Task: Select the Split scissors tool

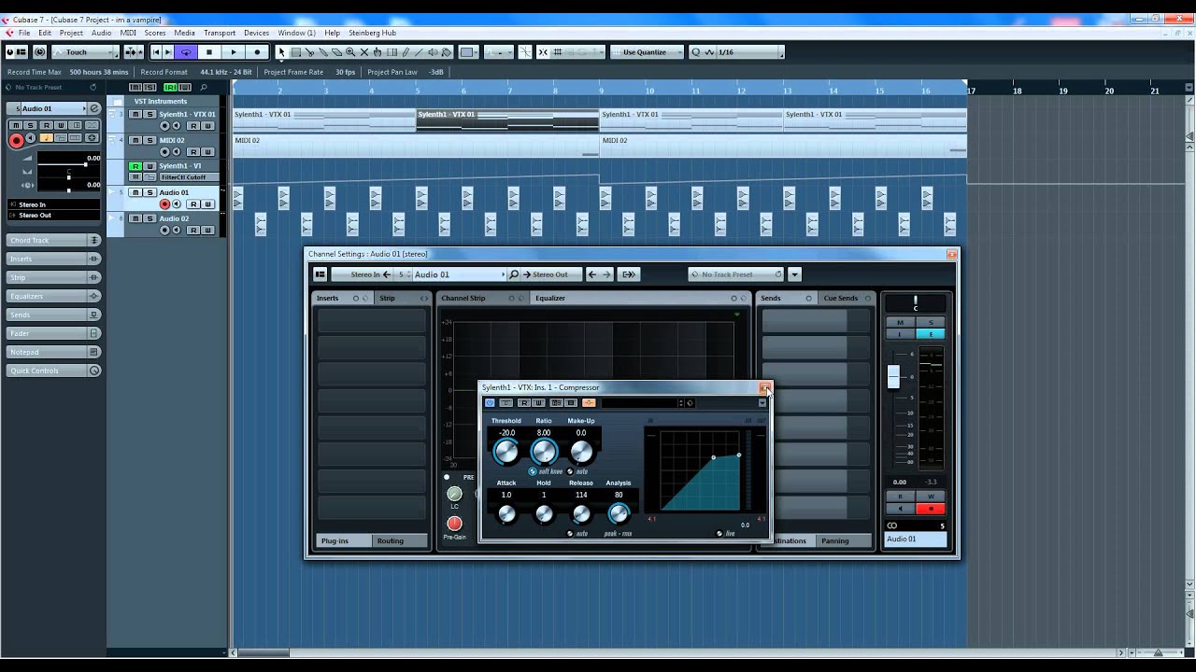Action: [x=309, y=52]
